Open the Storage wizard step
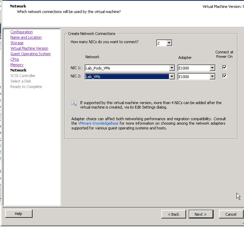This screenshot has height=227, width=244. 17,43
